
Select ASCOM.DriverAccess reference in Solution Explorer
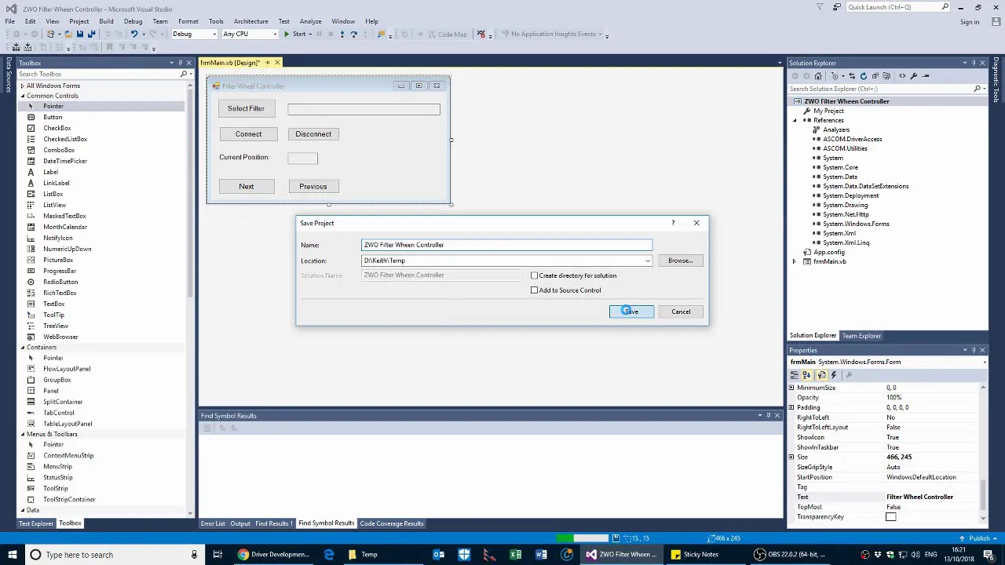coord(852,139)
